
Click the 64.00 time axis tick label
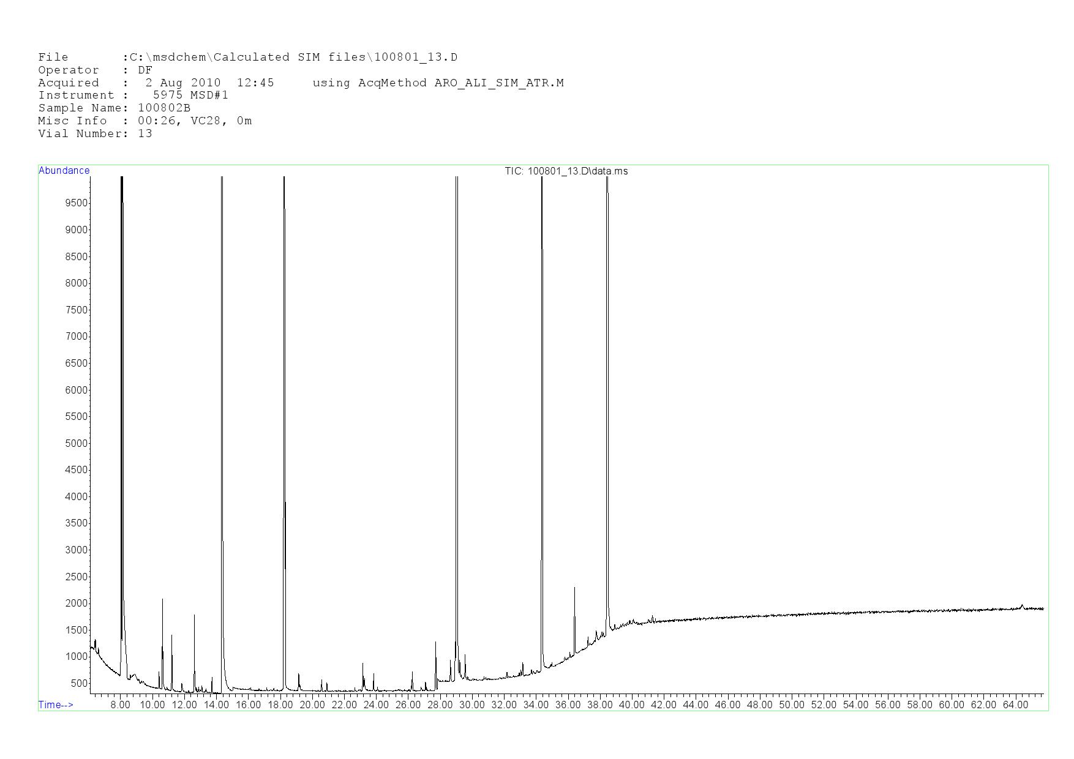tap(1015, 705)
